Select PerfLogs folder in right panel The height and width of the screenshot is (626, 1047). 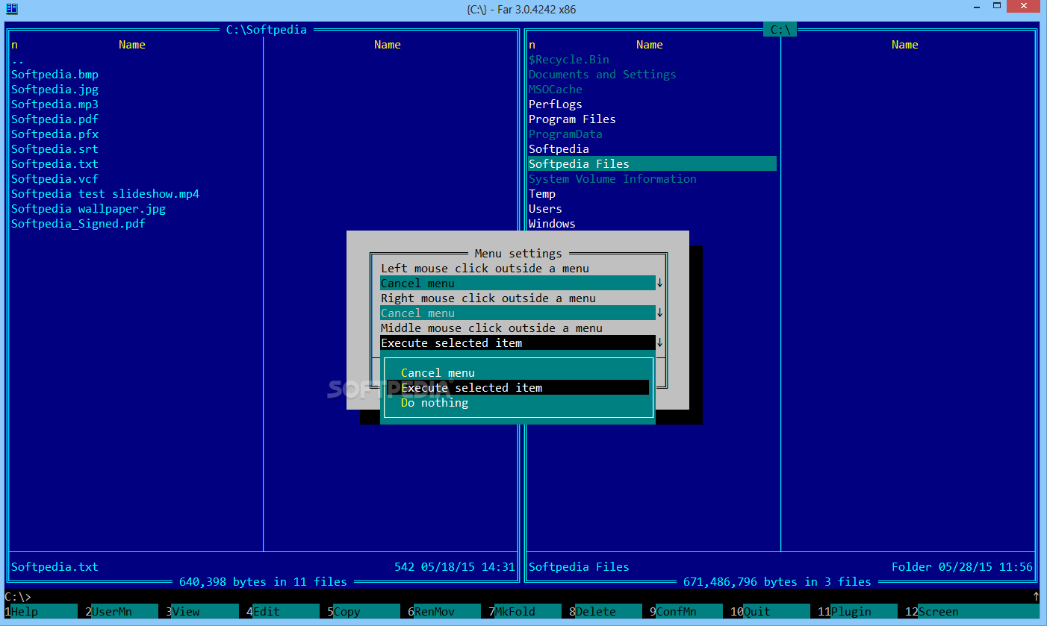[555, 104]
